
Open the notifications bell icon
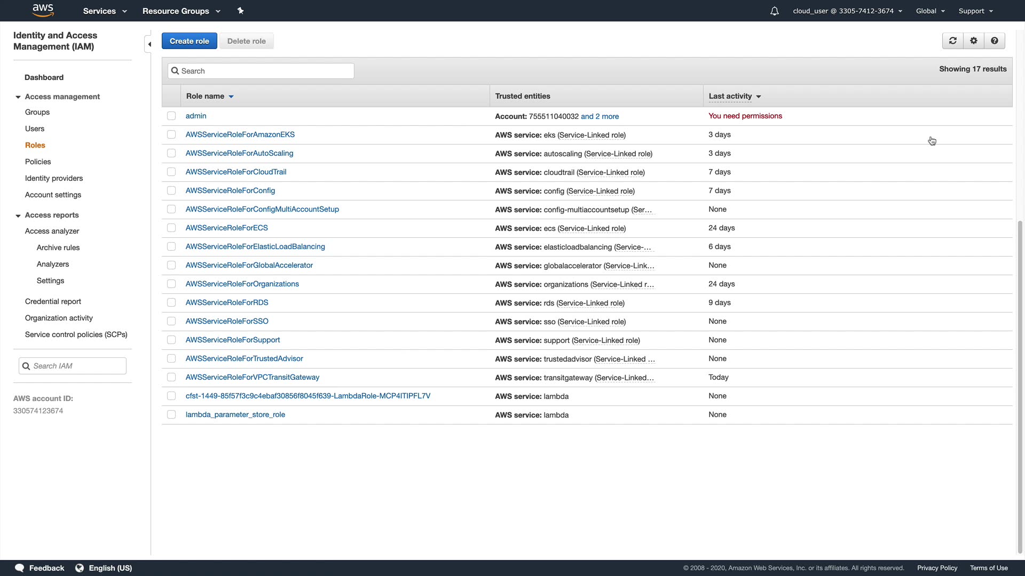tap(774, 11)
